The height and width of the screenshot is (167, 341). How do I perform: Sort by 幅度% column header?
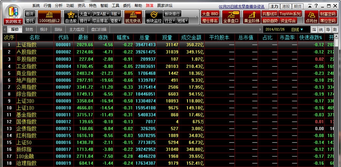coord(123,38)
